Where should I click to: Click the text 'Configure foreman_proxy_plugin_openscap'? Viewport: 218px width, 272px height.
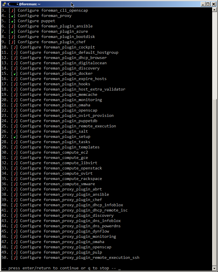click(66, 247)
